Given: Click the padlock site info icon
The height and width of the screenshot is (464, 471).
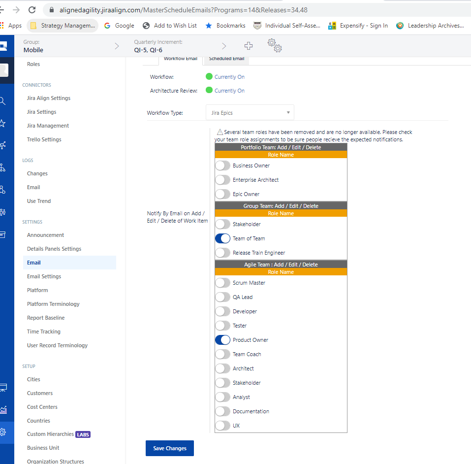Looking at the screenshot, I should point(52,10).
